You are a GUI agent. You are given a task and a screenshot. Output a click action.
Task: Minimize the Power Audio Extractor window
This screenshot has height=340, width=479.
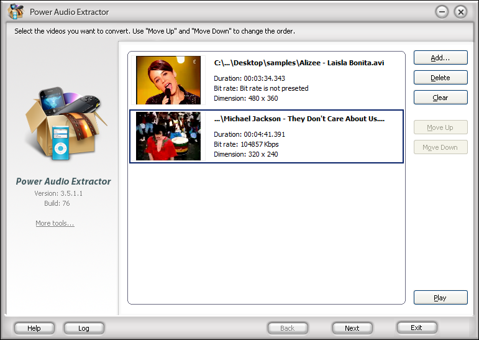pyautogui.click(x=442, y=12)
